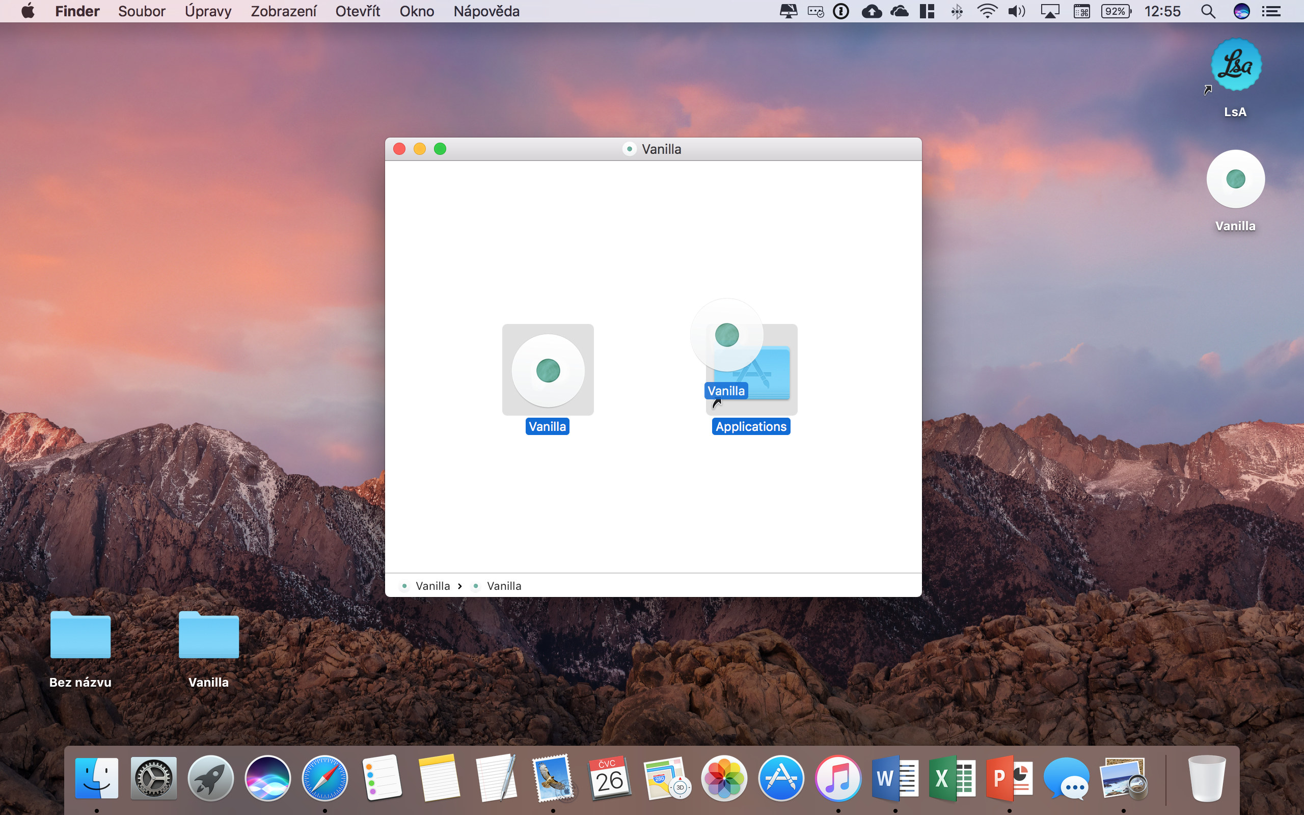Open the Vanilla disk image on desktop
The image size is (1304, 815).
[x=1235, y=179]
